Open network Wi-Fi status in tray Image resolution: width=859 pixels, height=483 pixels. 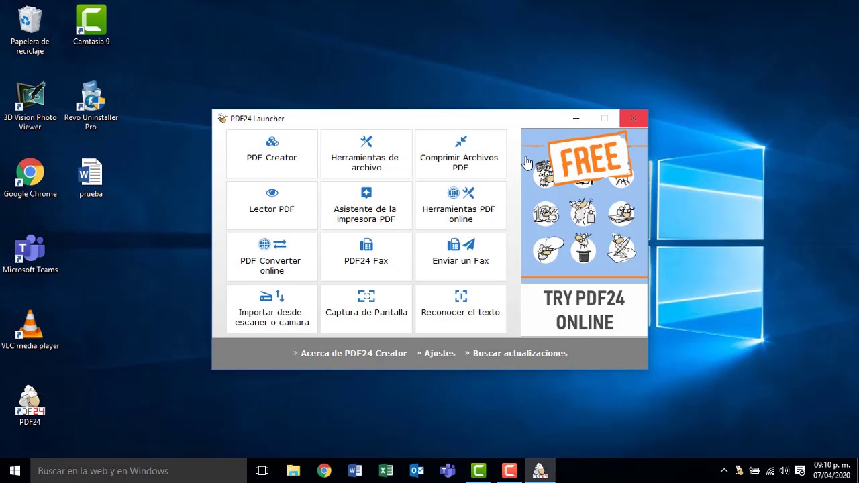coord(770,470)
